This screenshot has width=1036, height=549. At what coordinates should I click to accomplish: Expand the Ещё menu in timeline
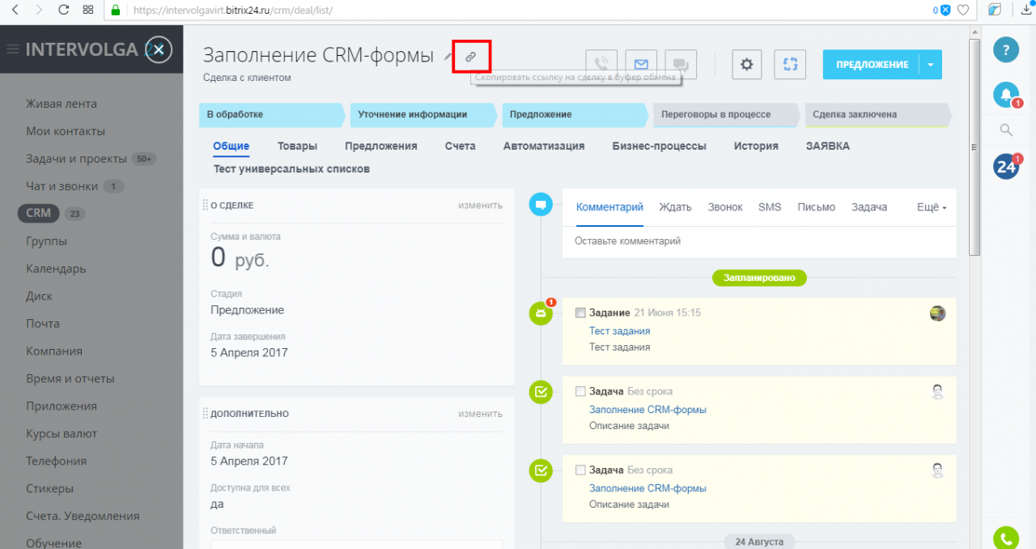coord(932,207)
